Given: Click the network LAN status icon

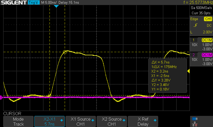Looking at the screenshot, I should [x=195, y=124].
